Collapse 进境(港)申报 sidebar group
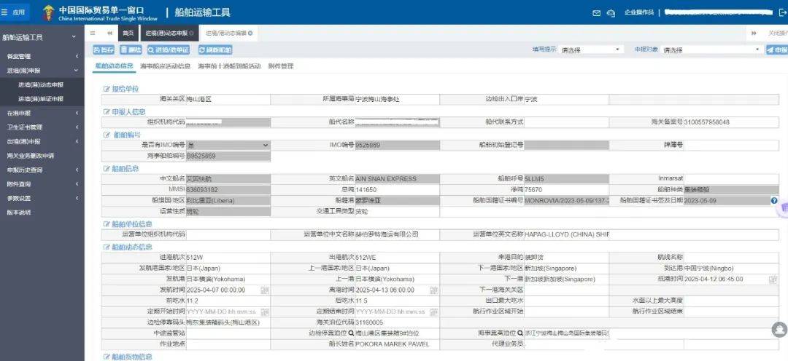This screenshot has height=361, width=788. click(x=42, y=71)
